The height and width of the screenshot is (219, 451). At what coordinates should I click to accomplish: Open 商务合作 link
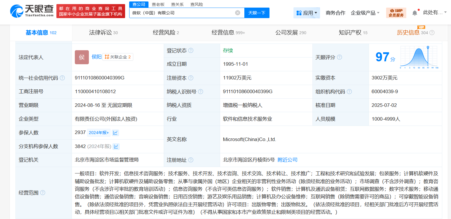tap(336, 13)
